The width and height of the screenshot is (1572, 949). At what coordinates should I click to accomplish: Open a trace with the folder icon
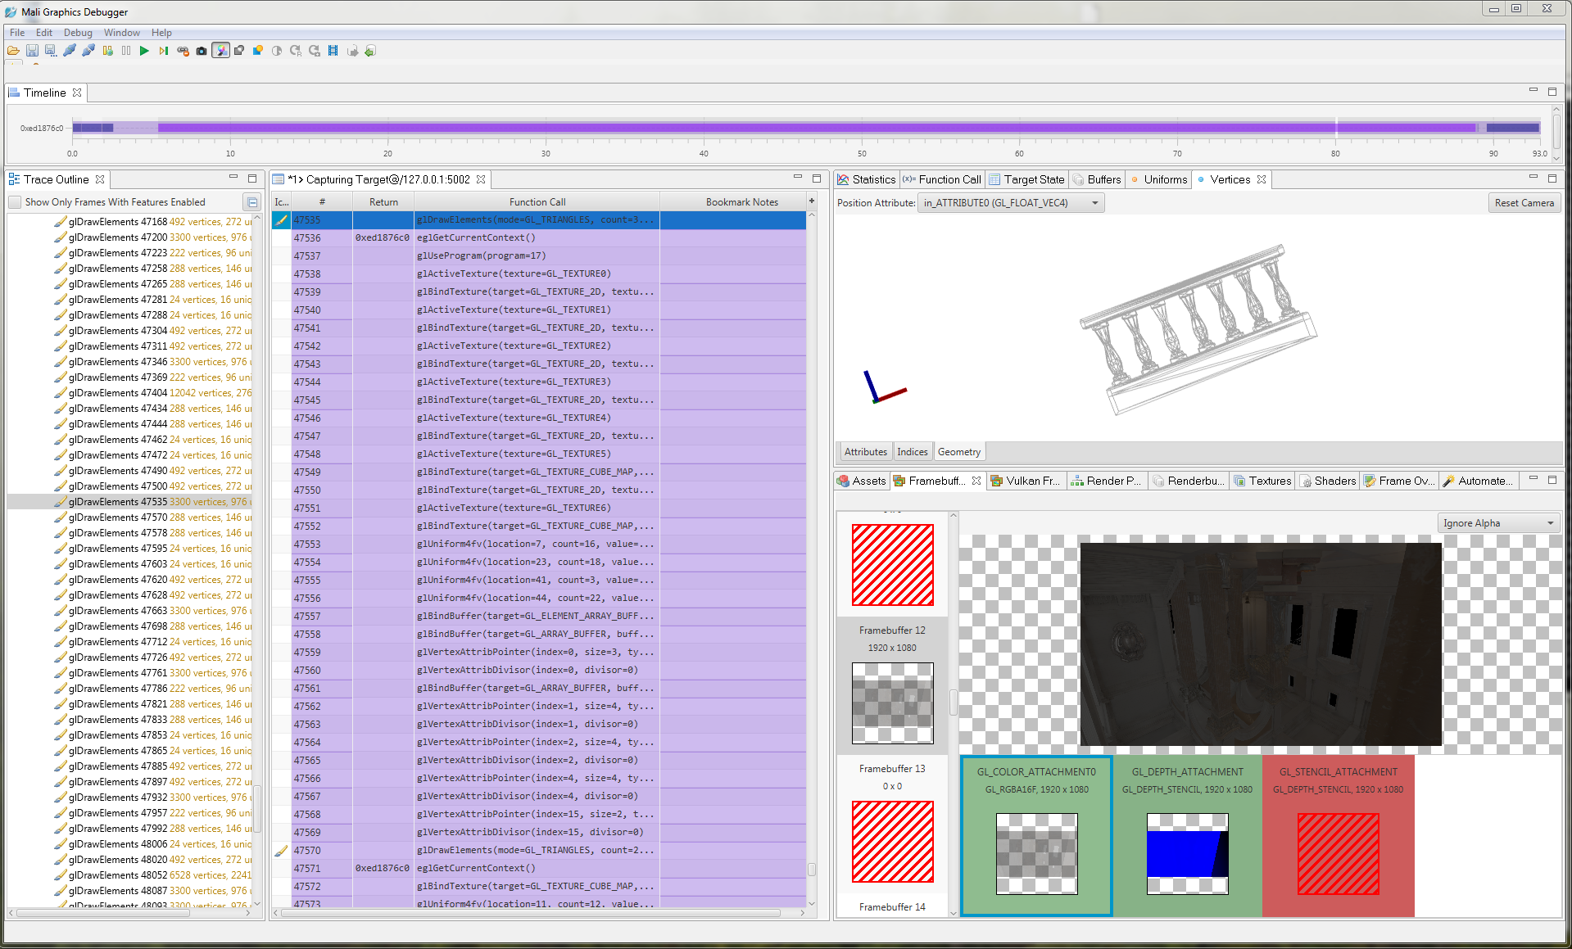(x=12, y=51)
